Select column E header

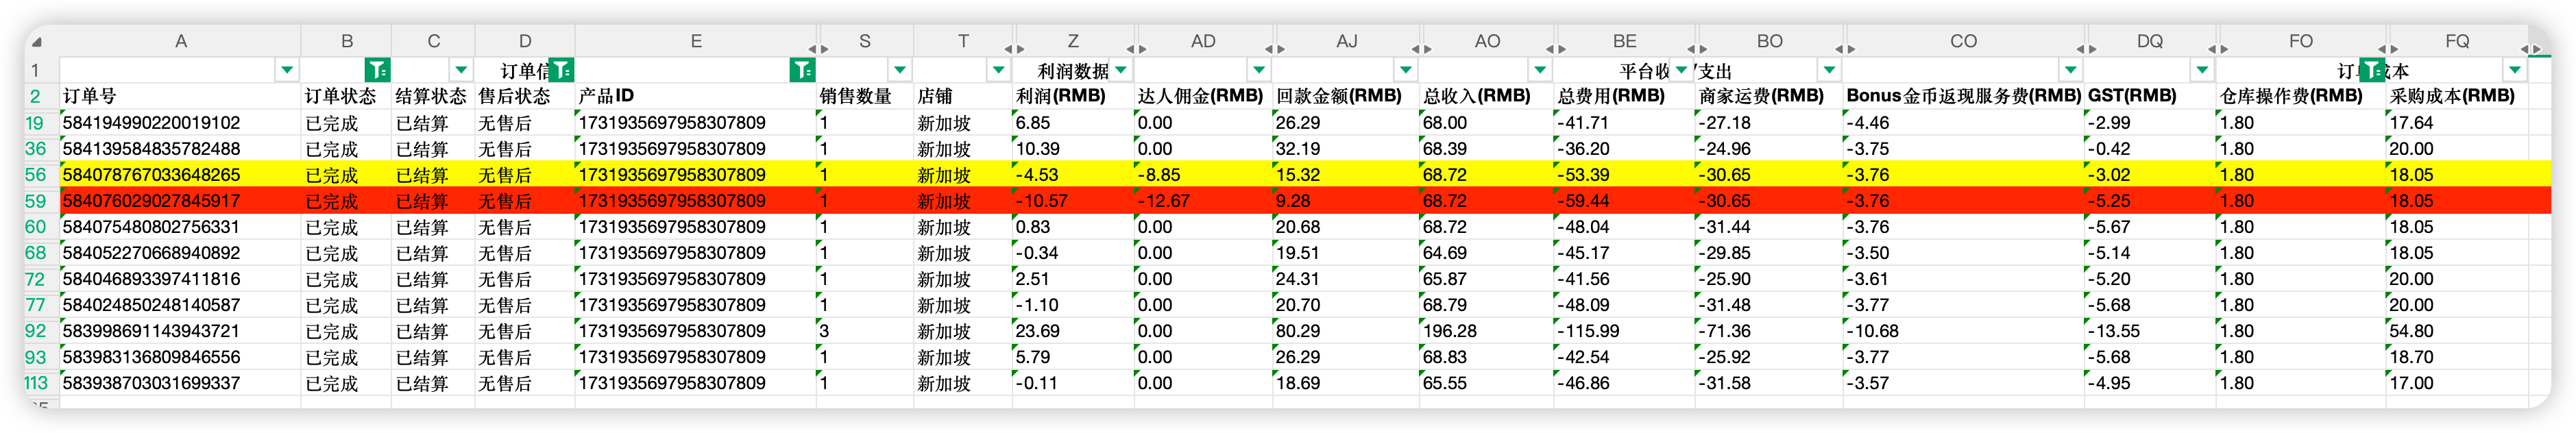696,42
